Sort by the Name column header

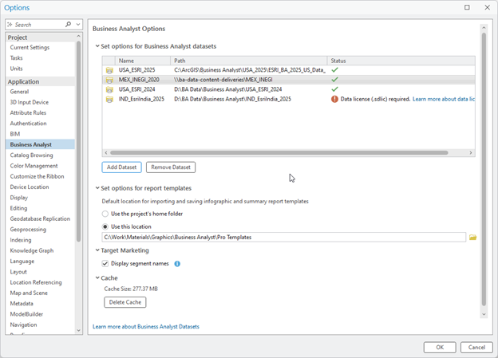143,61
